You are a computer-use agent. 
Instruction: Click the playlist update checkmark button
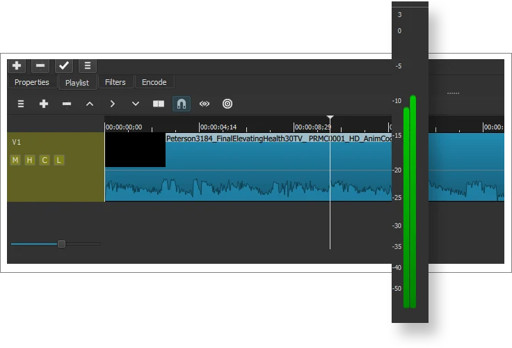coord(64,65)
